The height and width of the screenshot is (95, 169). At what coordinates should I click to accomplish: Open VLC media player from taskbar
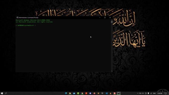[110, 93]
